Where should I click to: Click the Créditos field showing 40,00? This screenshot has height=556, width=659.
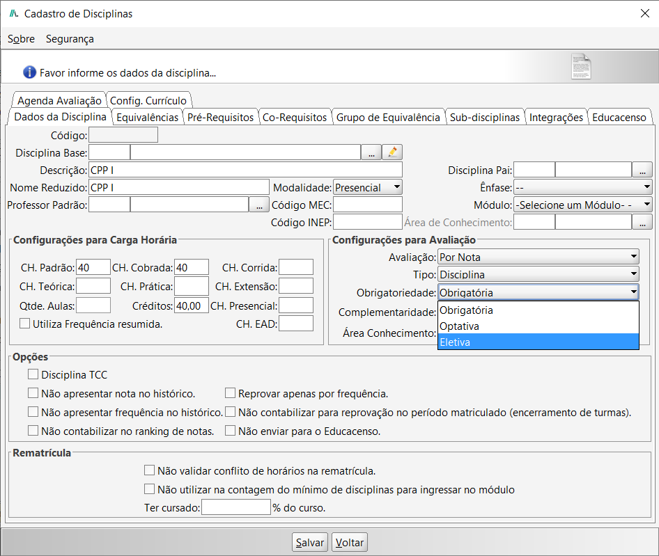point(192,305)
